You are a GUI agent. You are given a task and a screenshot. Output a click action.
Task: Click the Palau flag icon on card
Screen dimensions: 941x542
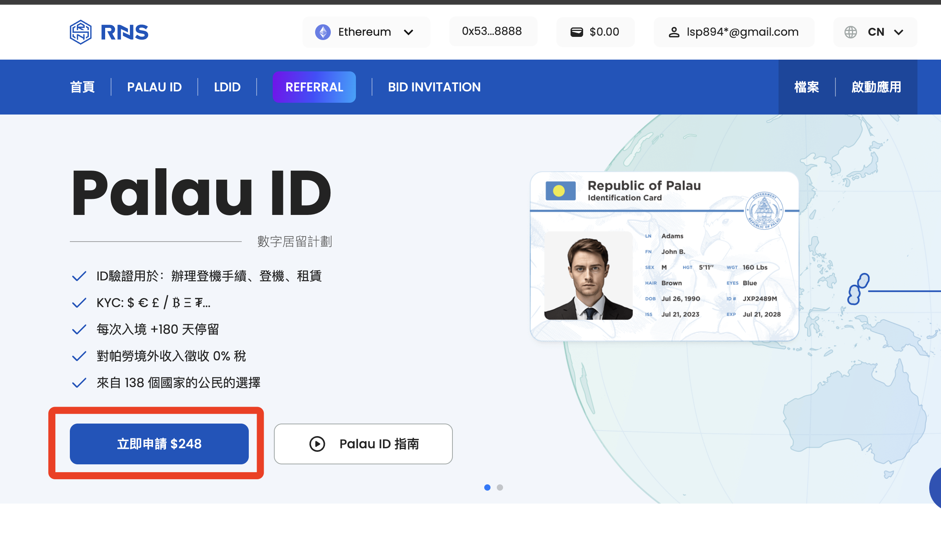[x=561, y=191]
